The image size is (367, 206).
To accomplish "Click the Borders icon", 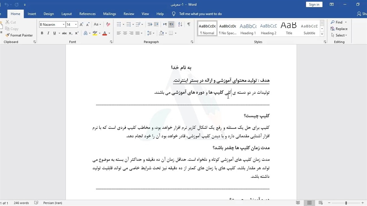I will (x=171, y=33).
